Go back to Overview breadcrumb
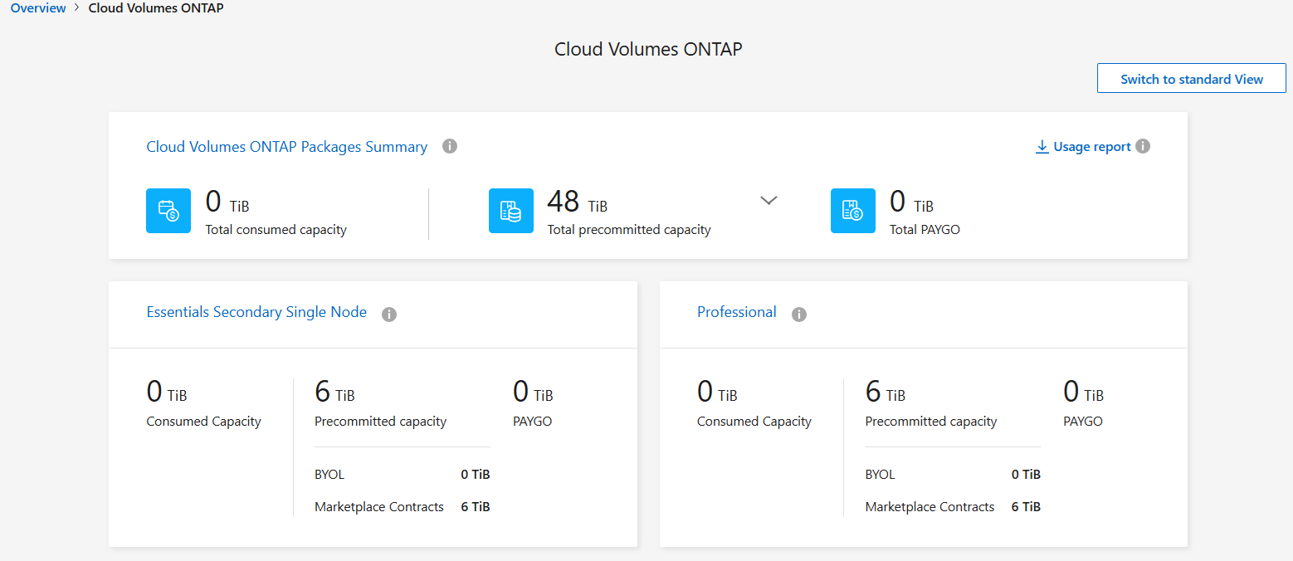1293x561 pixels. point(38,8)
